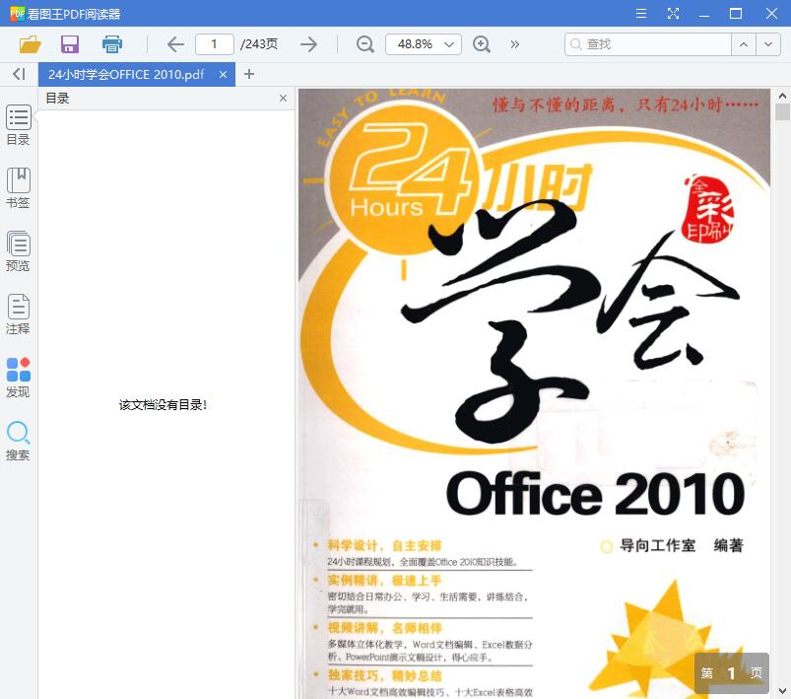This screenshot has height=699, width=791.
Task: Click the 第 1 页 page indicator
Action: point(732,672)
